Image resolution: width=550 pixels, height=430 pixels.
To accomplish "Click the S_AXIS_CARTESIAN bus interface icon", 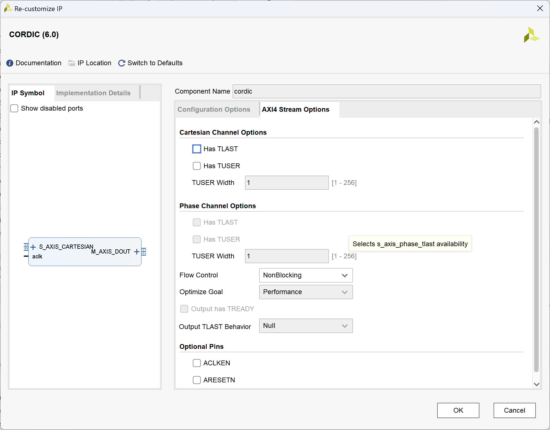I will (x=26, y=247).
